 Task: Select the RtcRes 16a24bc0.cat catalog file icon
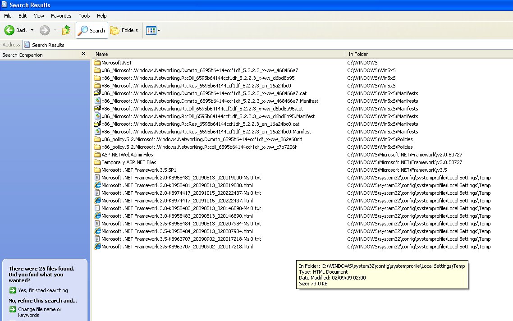pyautogui.click(x=97, y=124)
